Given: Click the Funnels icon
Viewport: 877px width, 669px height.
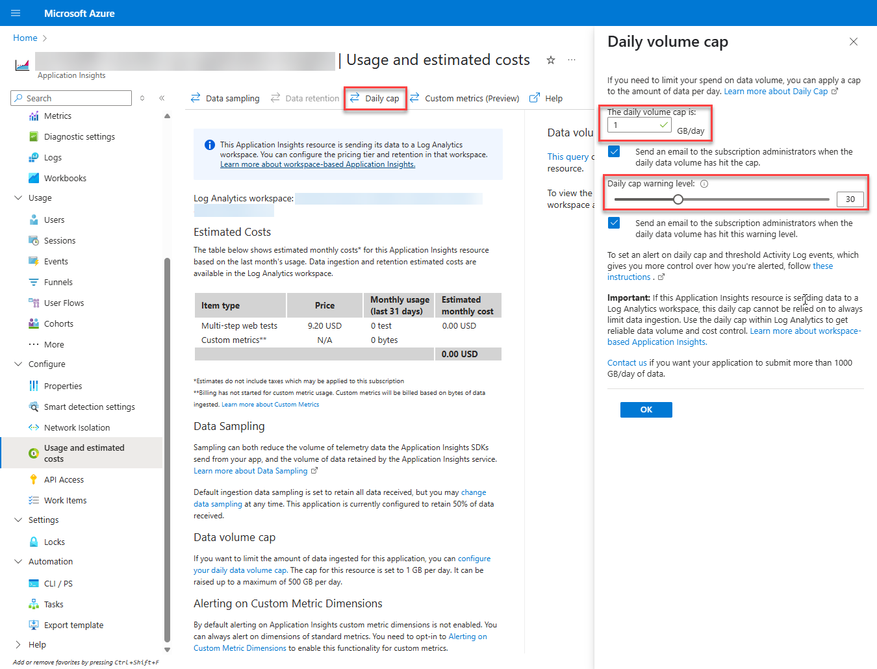Looking at the screenshot, I should (x=34, y=283).
